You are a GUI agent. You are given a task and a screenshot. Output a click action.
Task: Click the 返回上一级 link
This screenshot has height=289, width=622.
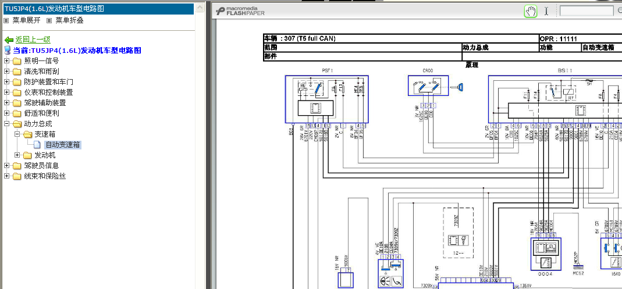33,40
